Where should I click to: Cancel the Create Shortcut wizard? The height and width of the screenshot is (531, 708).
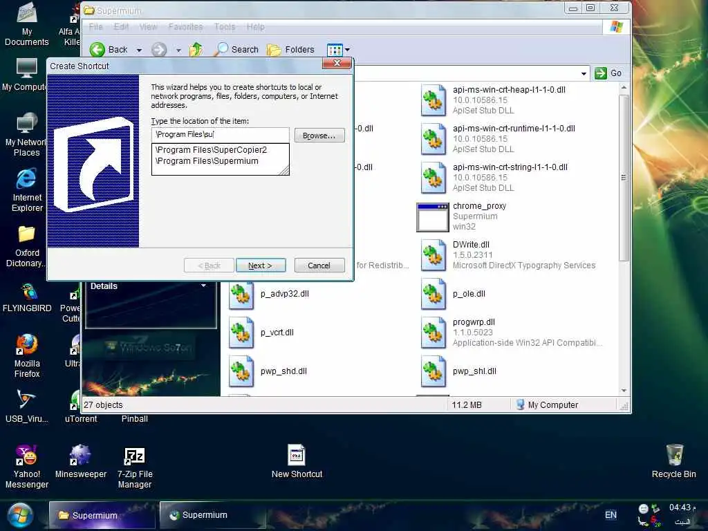(x=319, y=265)
